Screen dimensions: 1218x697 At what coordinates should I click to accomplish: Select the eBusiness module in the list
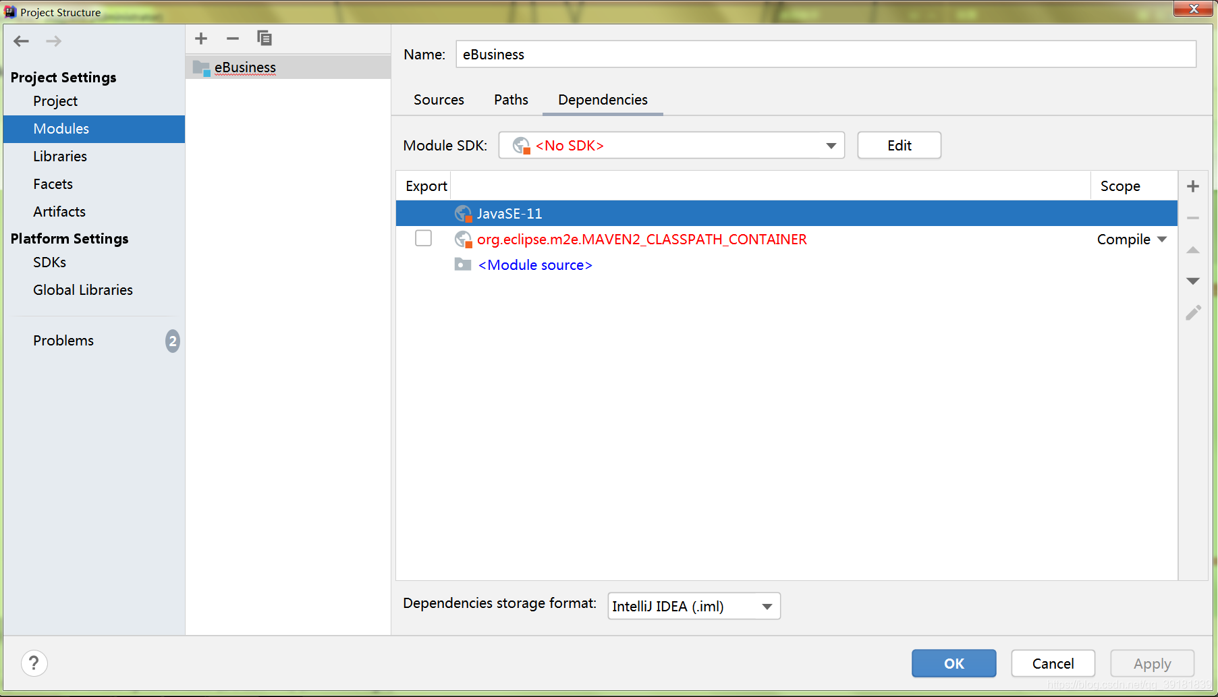click(288, 67)
